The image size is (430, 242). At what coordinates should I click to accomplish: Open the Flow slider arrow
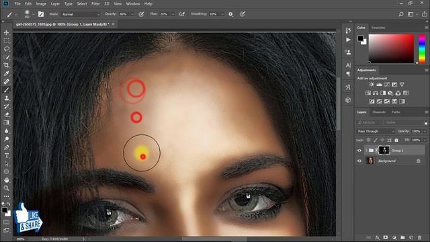click(x=173, y=14)
